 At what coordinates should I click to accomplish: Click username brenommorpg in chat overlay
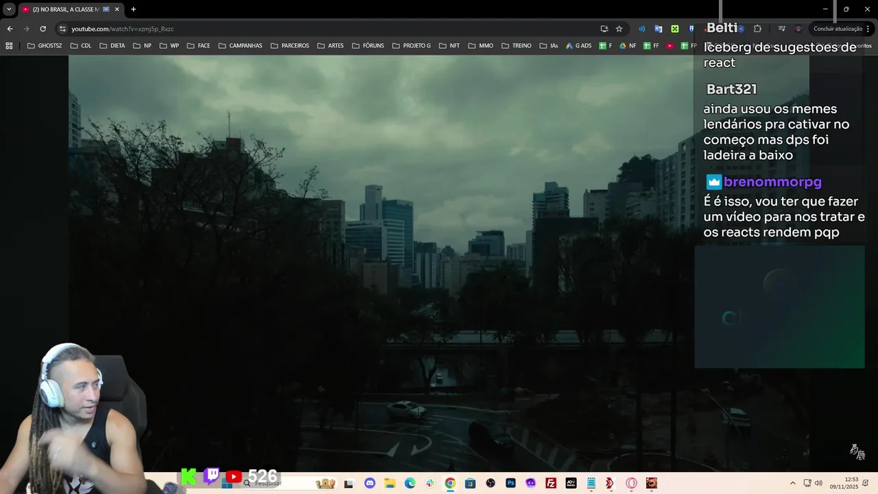[772, 182]
